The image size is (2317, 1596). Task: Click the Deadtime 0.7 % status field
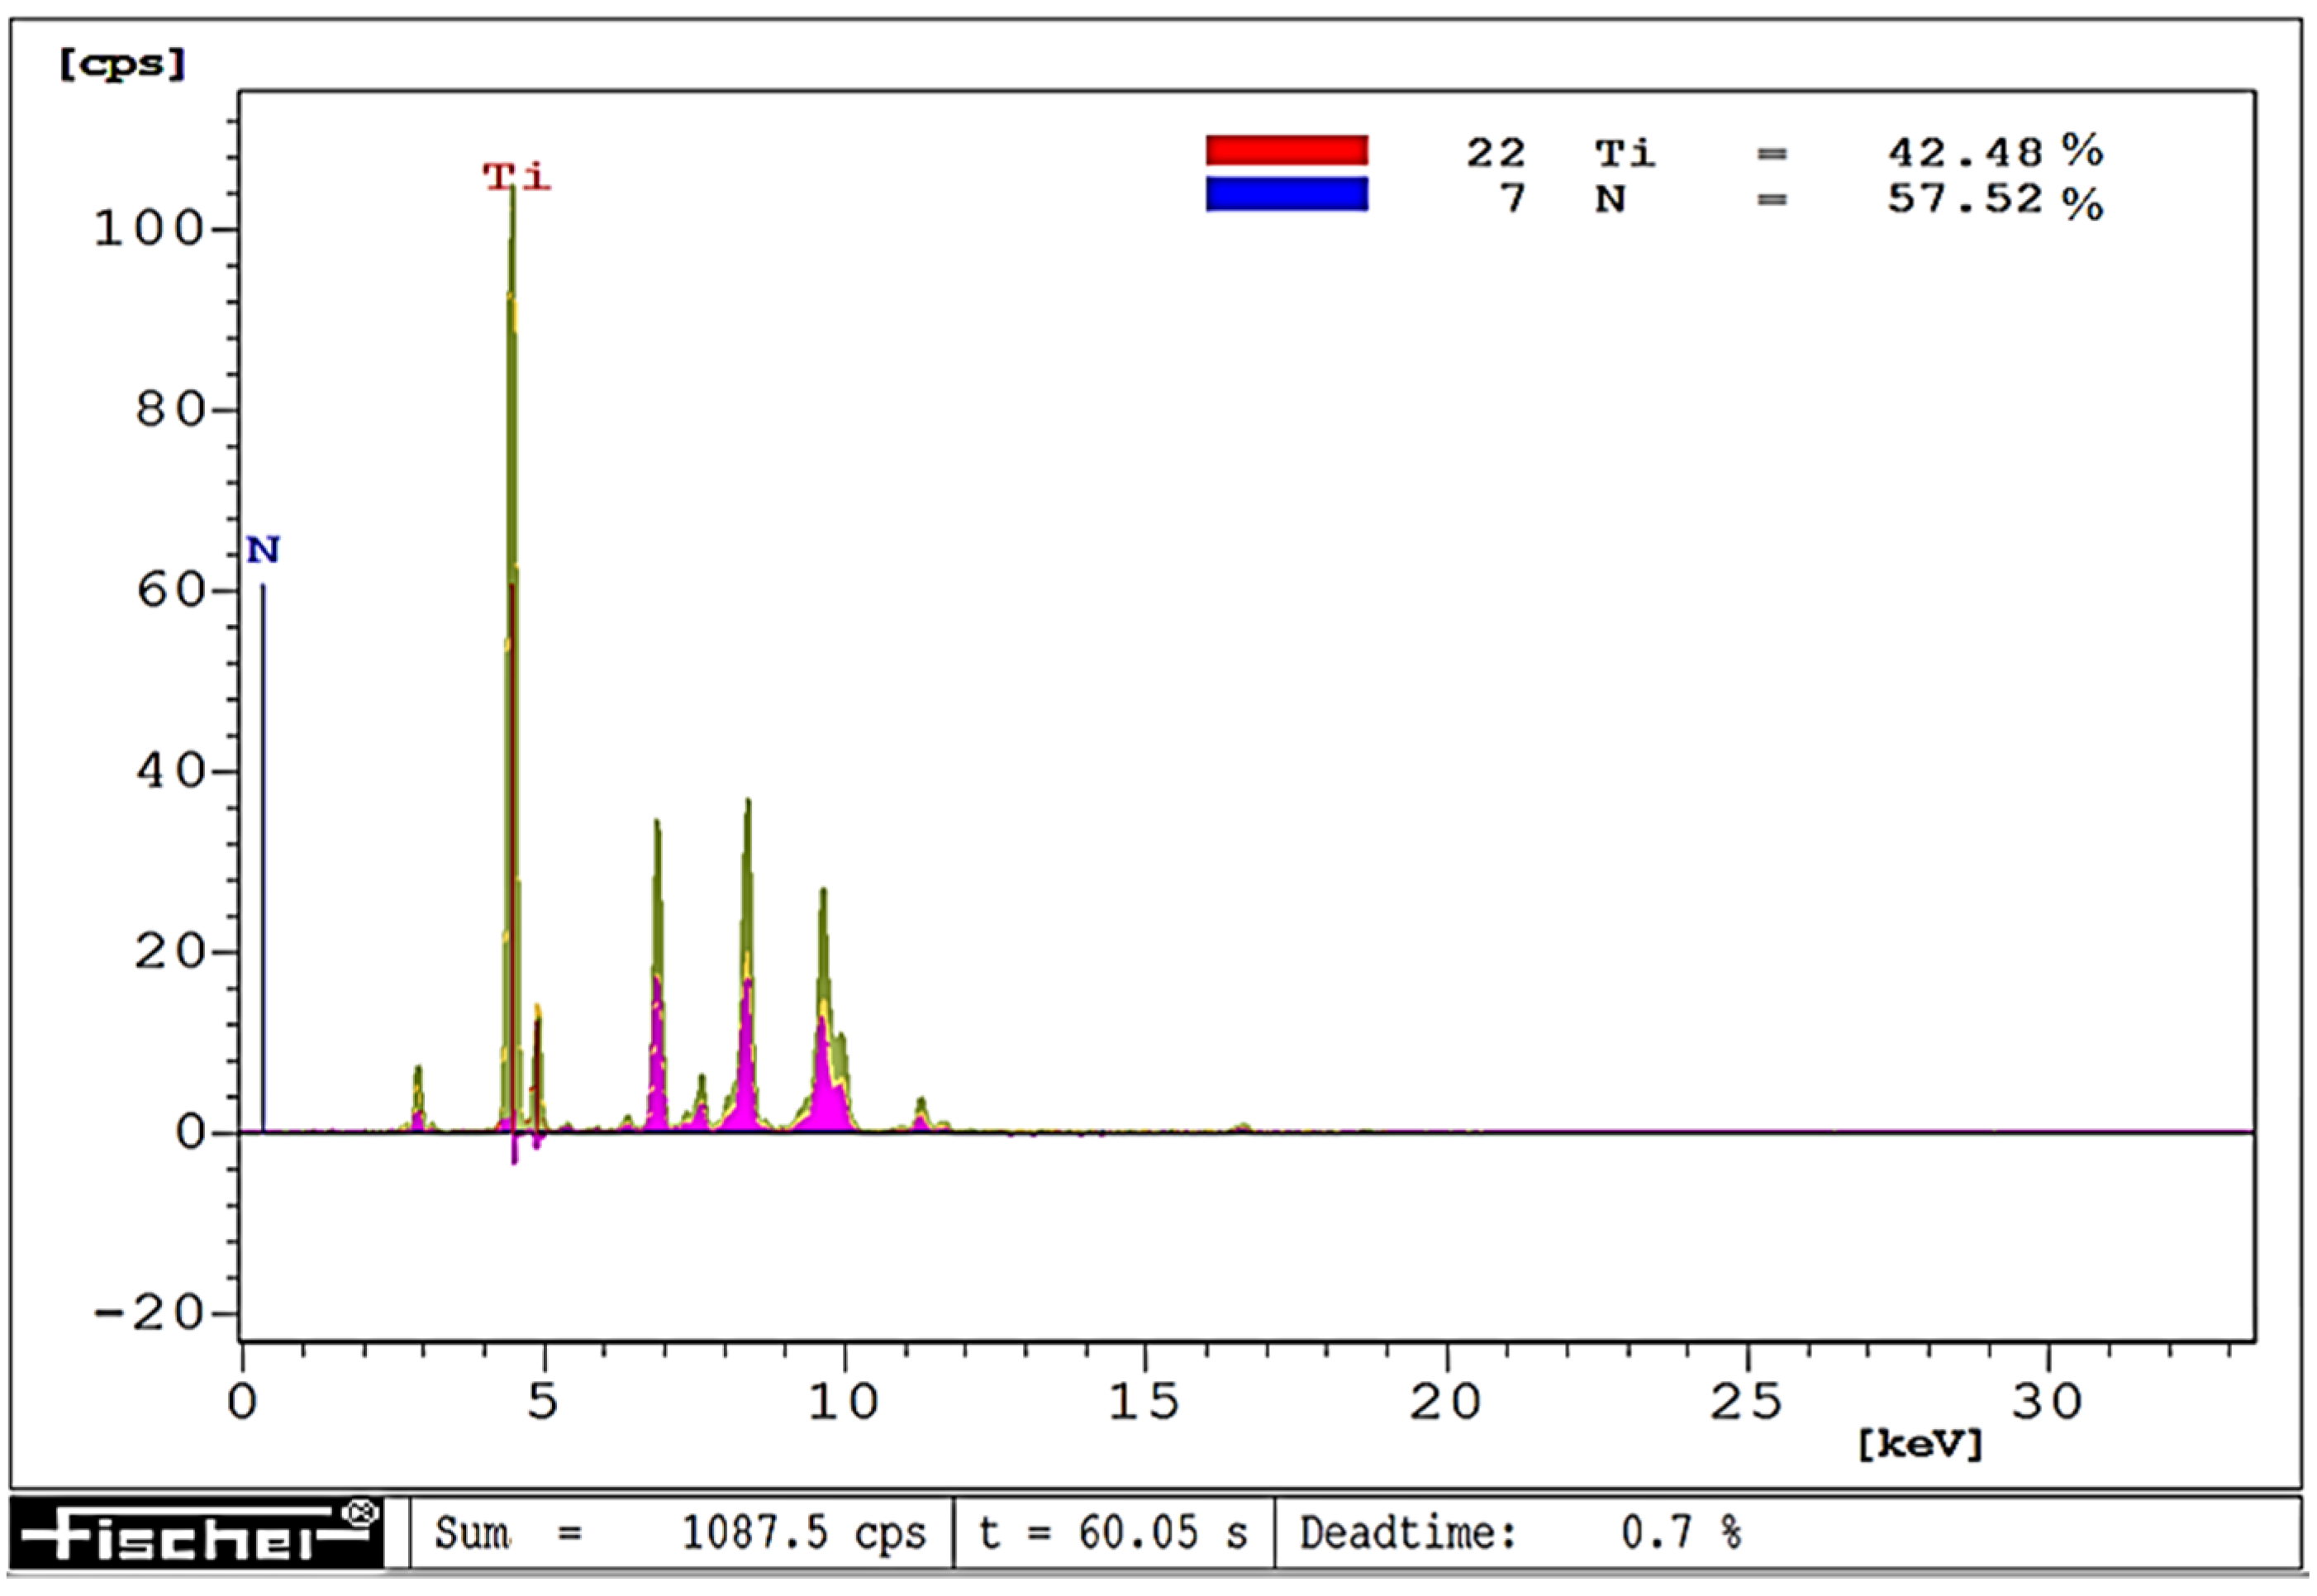tap(1520, 1534)
